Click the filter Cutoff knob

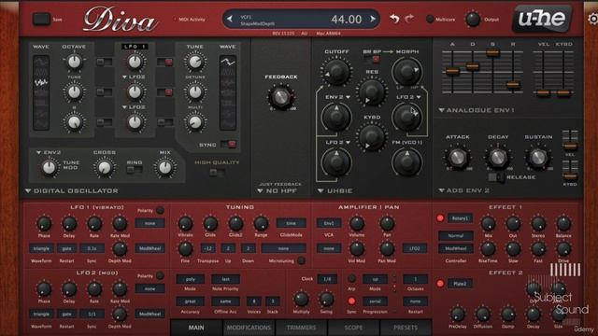point(336,72)
